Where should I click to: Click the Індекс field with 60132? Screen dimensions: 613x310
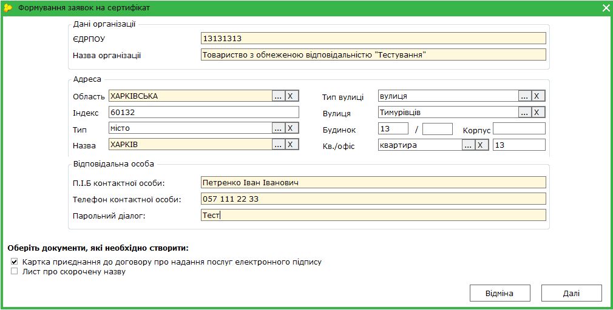point(204,112)
